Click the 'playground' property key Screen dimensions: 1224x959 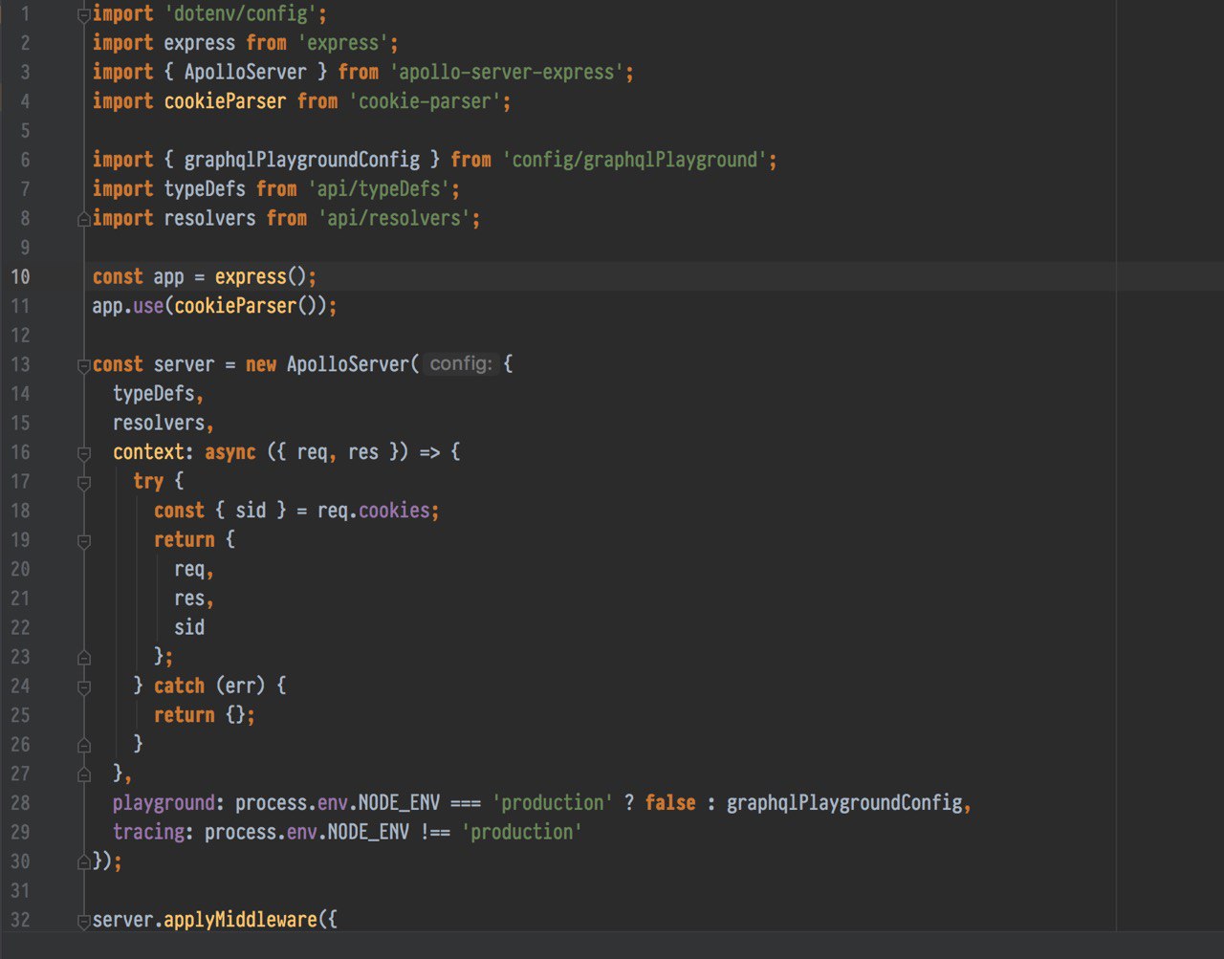click(x=164, y=803)
